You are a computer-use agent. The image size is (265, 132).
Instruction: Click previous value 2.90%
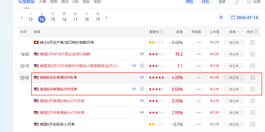point(177,113)
